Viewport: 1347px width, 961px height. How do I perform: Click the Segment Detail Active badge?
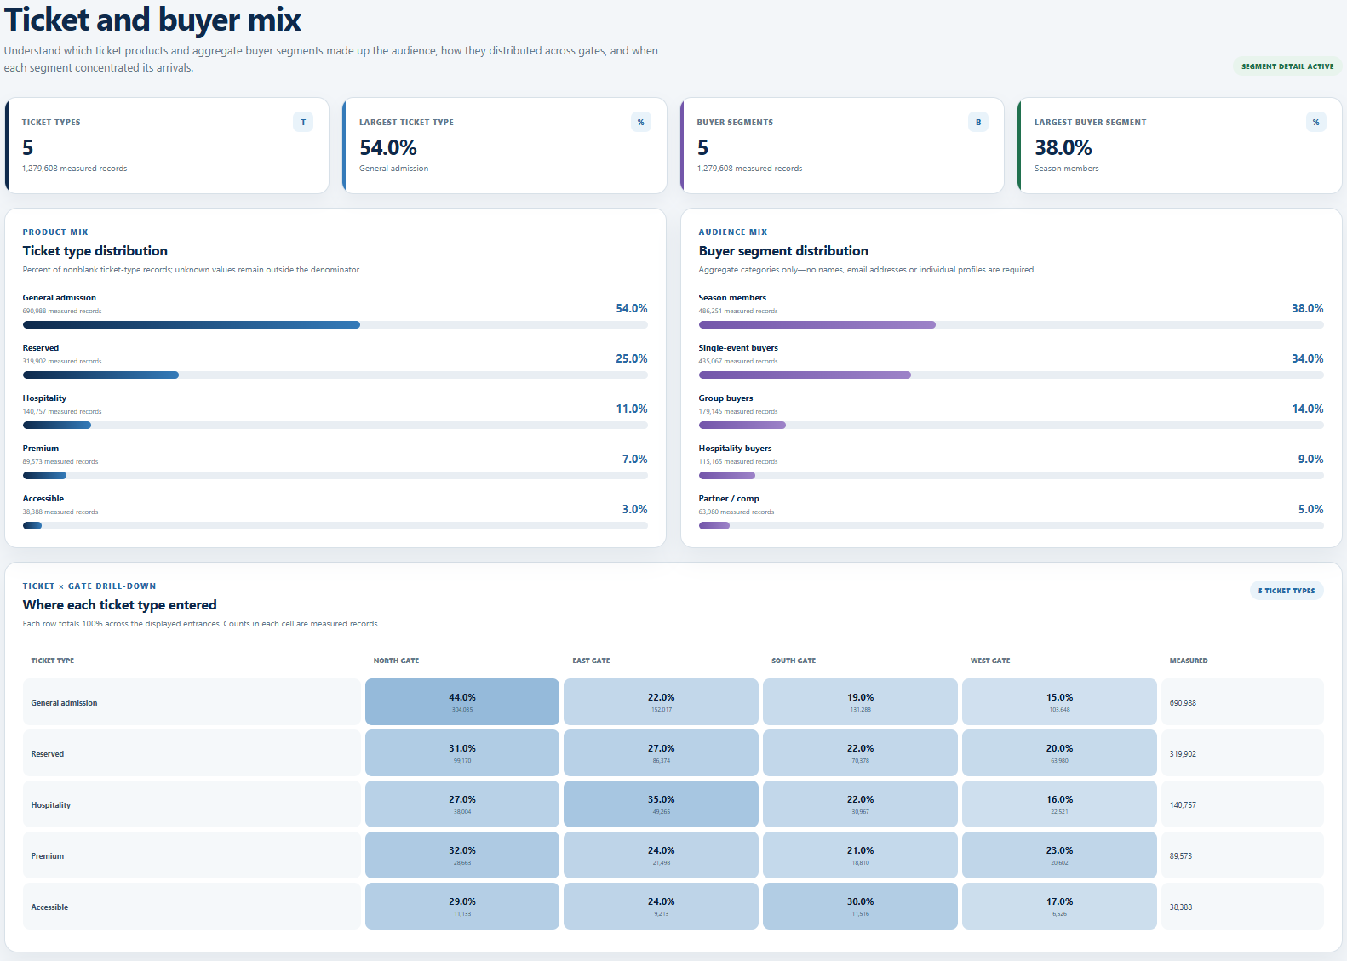click(1287, 66)
